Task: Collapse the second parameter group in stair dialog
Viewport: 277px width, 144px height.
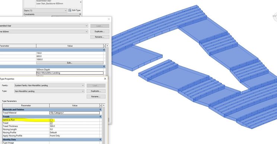Action: click(x=104, y=66)
